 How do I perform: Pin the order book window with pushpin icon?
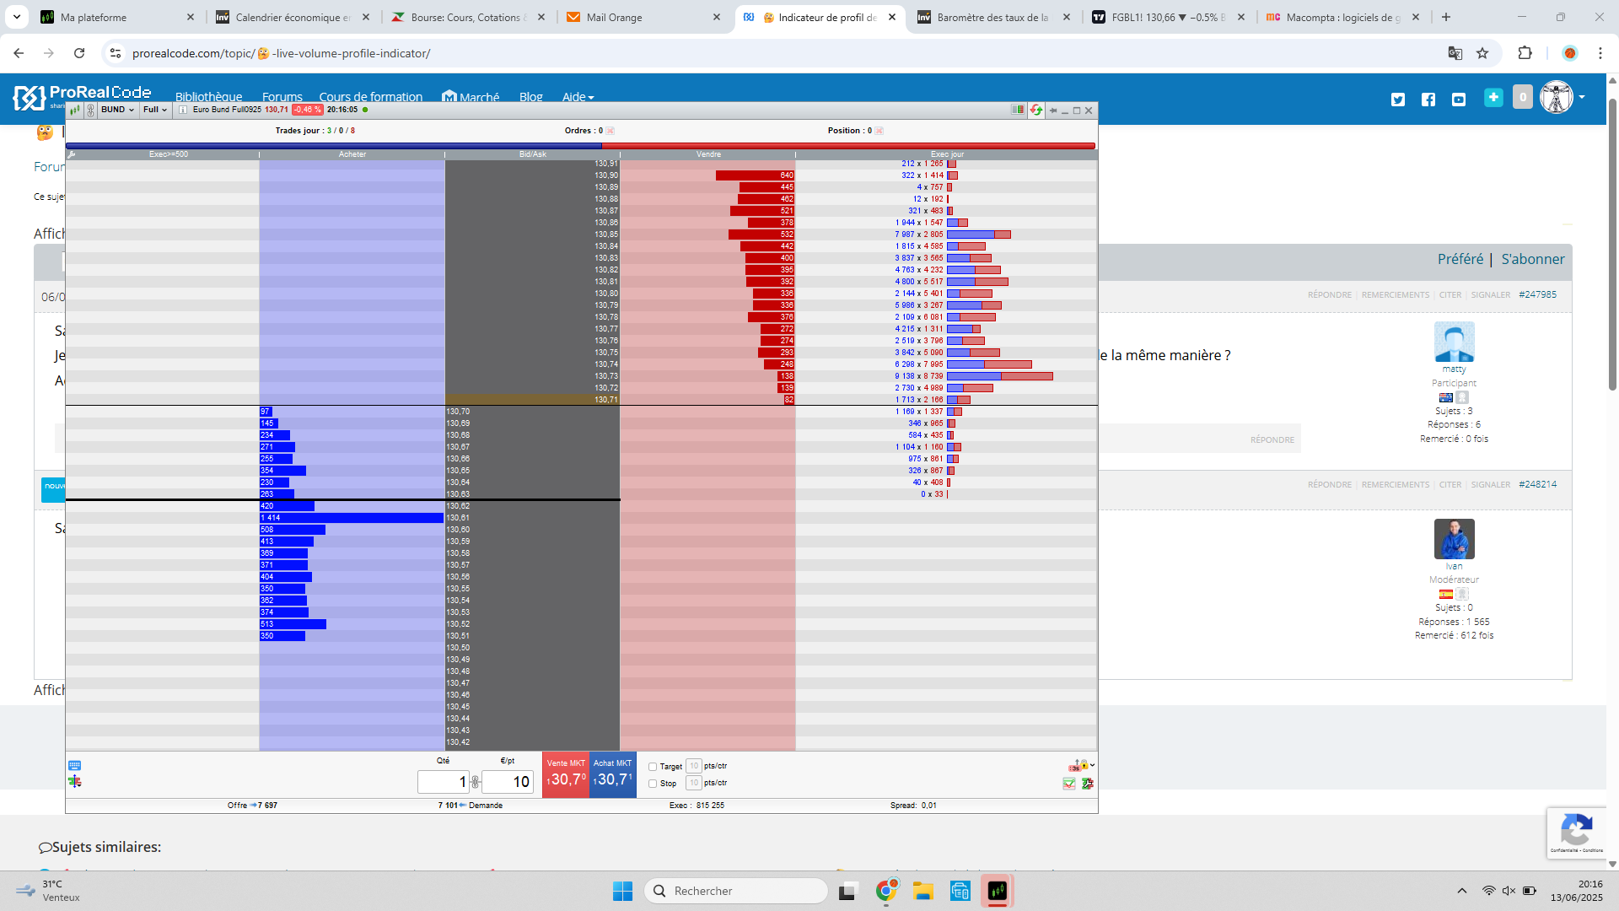(1052, 111)
